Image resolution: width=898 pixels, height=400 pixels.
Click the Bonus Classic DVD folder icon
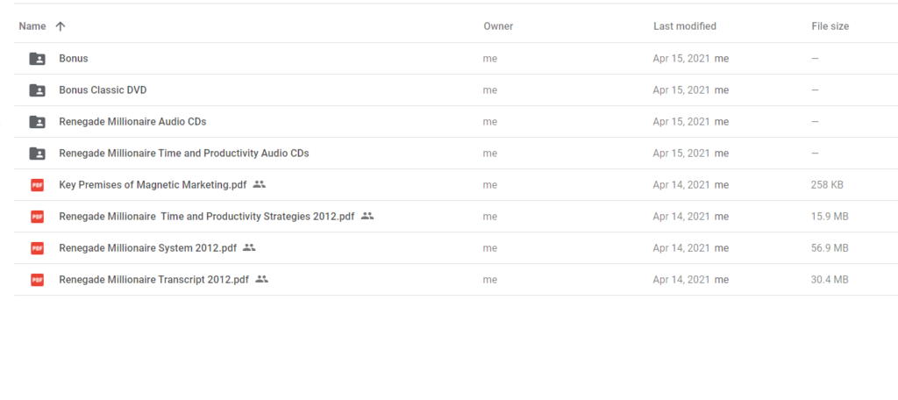[x=37, y=90]
